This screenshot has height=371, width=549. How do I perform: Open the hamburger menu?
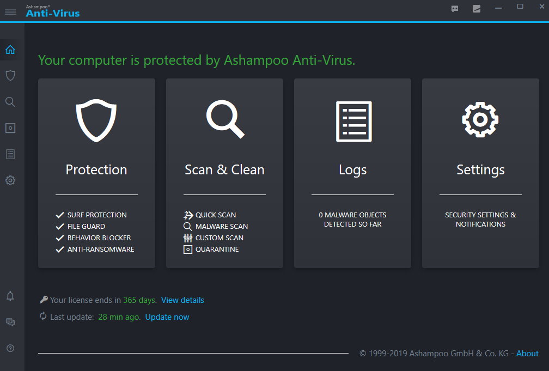[x=10, y=12]
